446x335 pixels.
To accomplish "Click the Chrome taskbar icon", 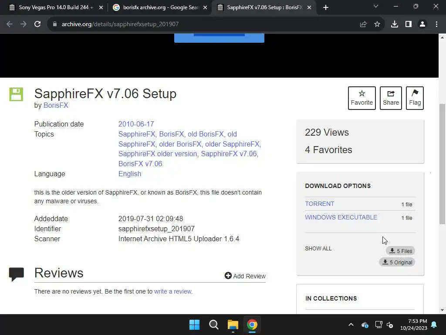I will pos(252,325).
